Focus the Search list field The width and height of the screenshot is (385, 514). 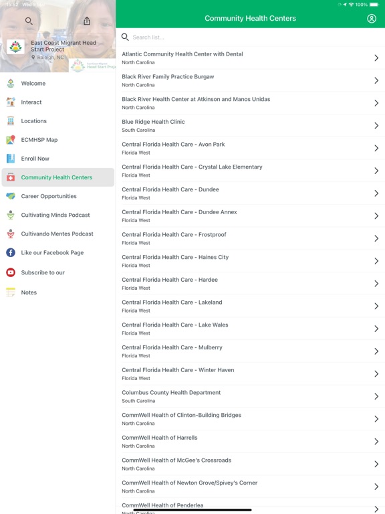[x=251, y=37]
